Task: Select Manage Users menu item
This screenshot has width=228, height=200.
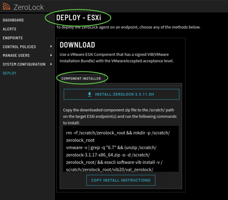Action: [16, 55]
